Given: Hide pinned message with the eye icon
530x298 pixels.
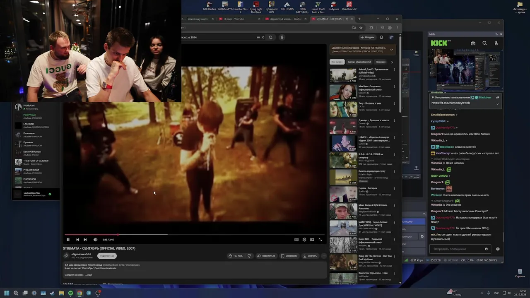Looking at the screenshot, I should point(498,98).
